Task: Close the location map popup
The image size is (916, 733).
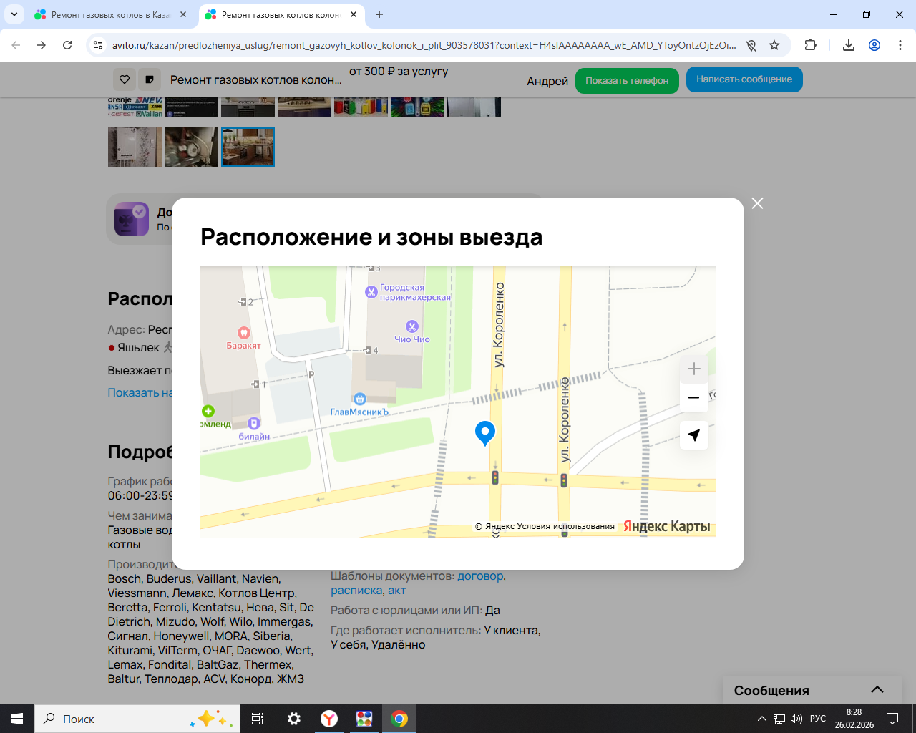Action: [757, 203]
